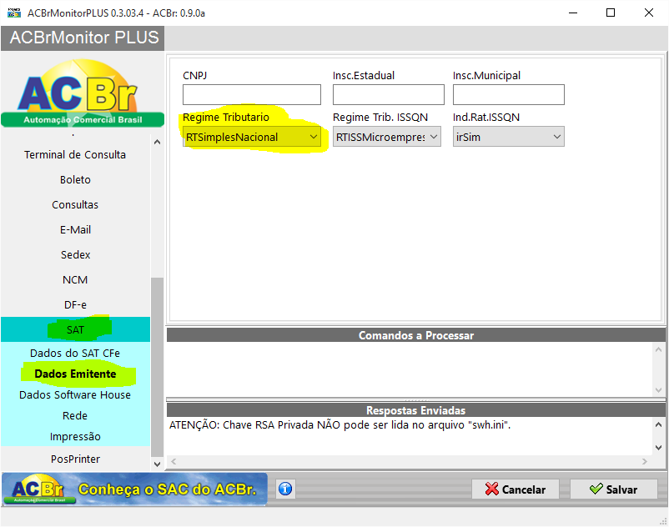The width and height of the screenshot is (669, 527).
Task: Open the Regime Tributario dropdown
Action: [252, 137]
